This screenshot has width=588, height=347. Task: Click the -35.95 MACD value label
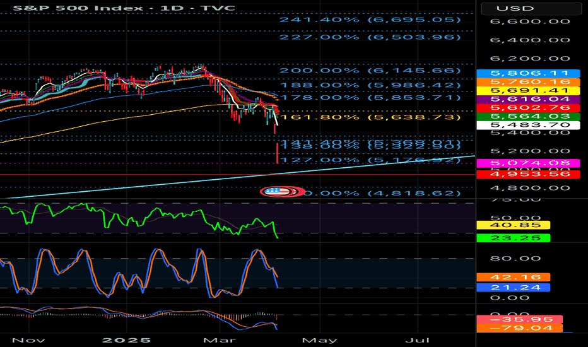point(519,320)
